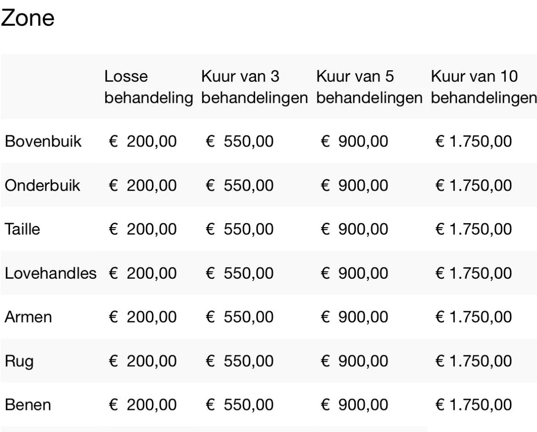The height and width of the screenshot is (432, 537).
Task: Click Benen 10-treatment price € 1.750,00
Action: (x=474, y=404)
